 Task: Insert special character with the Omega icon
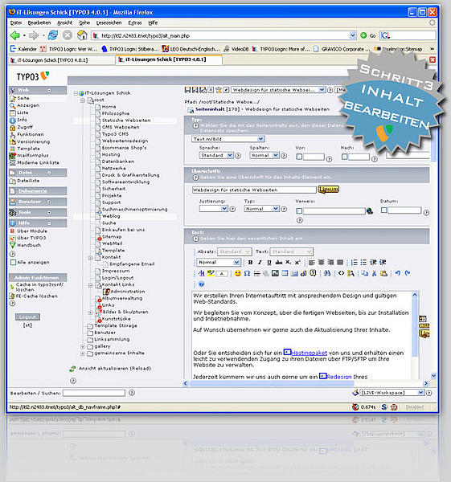tap(247, 273)
